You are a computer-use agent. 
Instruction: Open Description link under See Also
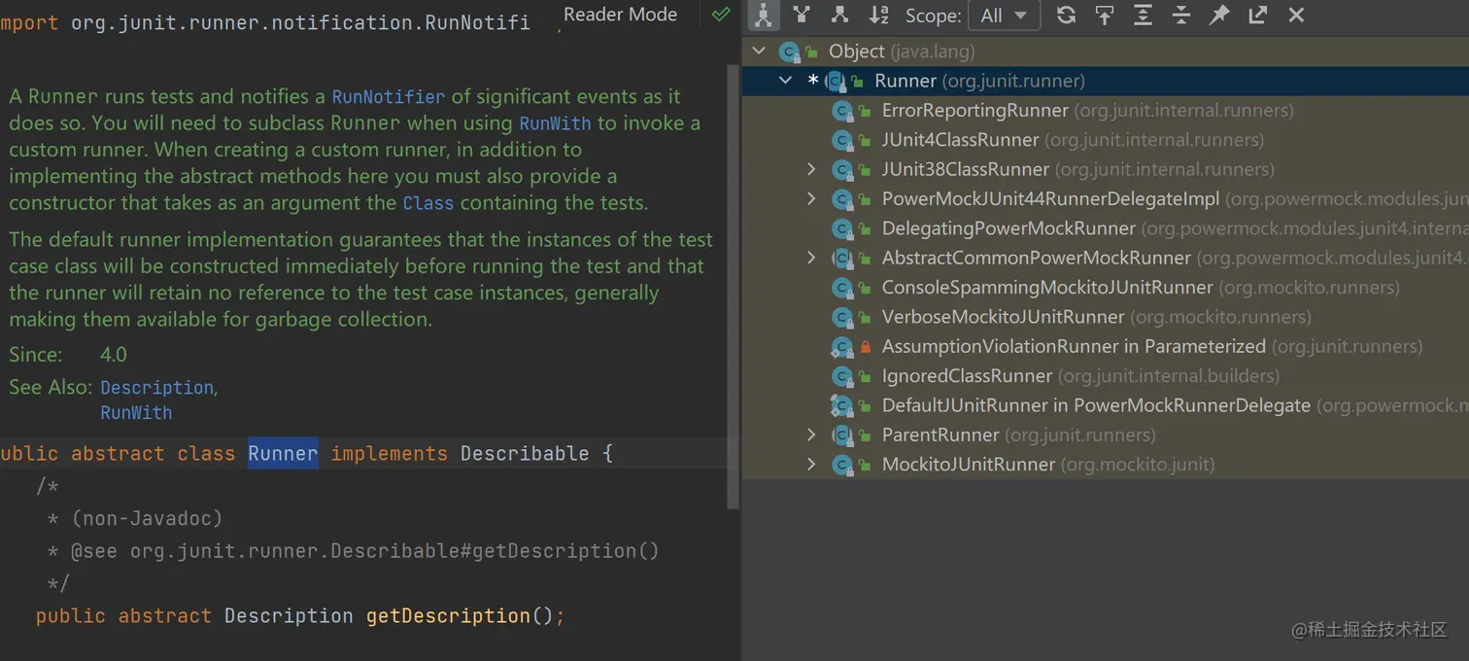coord(156,387)
